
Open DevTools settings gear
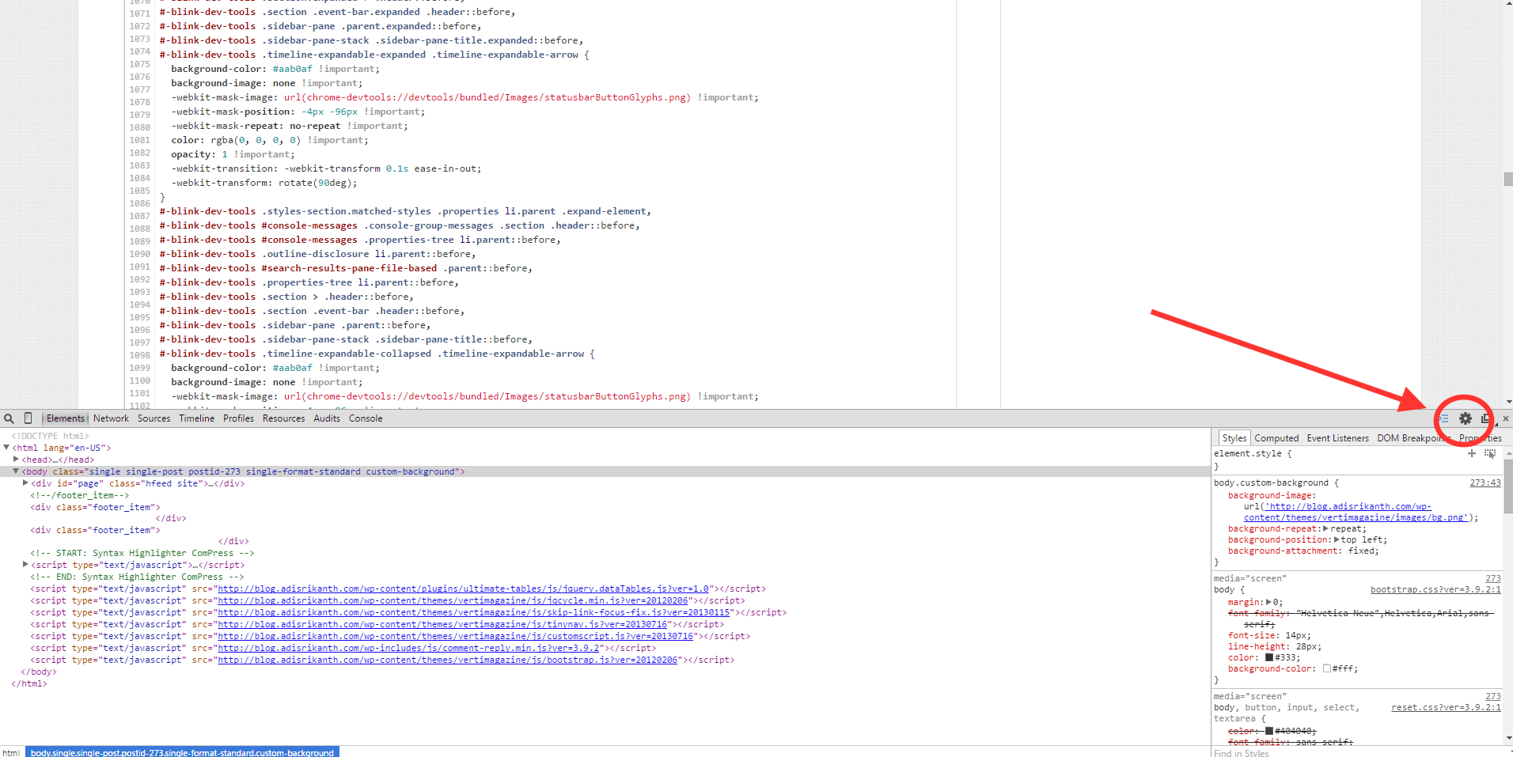[1466, 418]
